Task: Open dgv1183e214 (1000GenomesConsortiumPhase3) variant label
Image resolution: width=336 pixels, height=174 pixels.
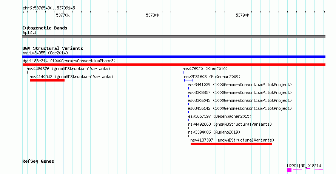Action: [x=69, y=61]
